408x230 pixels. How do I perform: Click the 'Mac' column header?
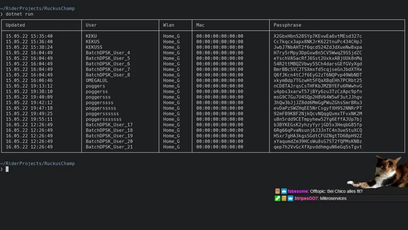(x=200, y=25)
